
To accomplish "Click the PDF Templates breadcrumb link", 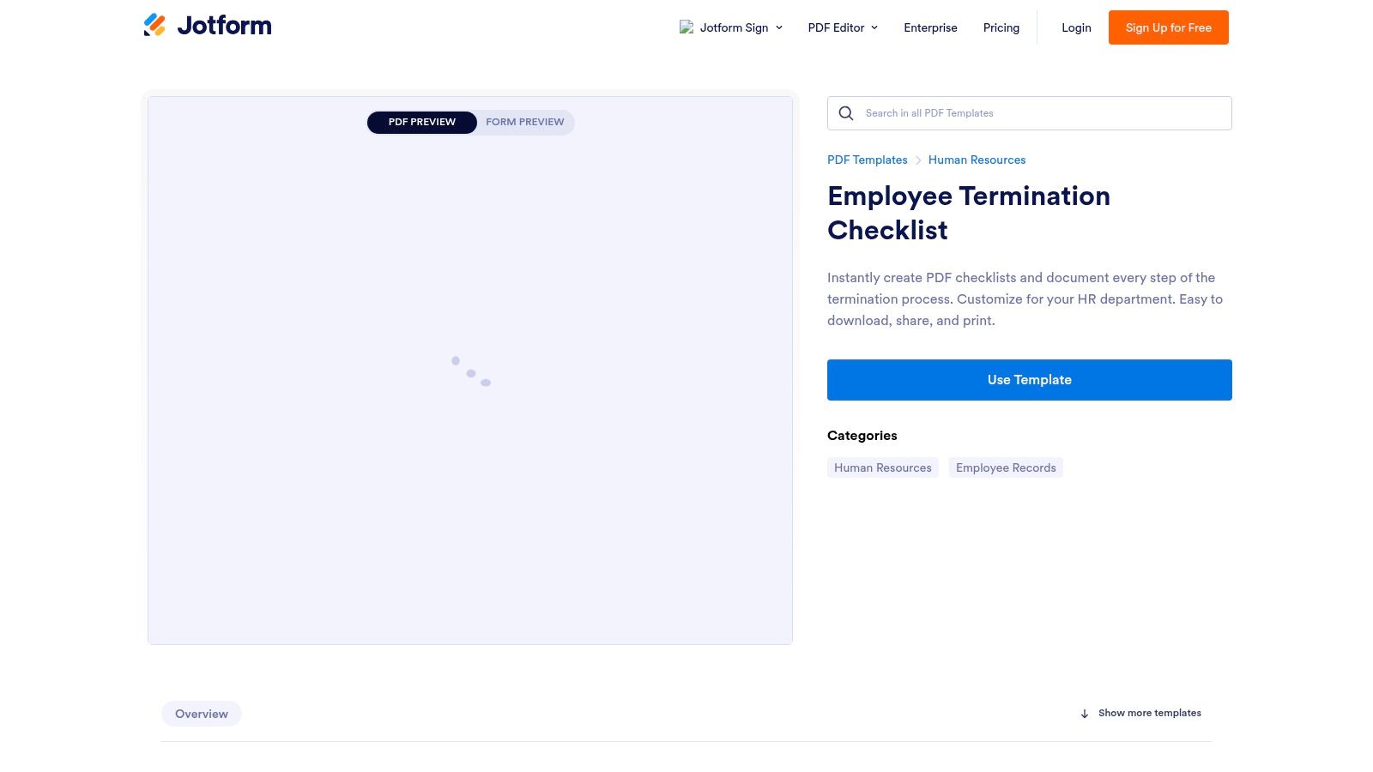I will coord(867,160).
